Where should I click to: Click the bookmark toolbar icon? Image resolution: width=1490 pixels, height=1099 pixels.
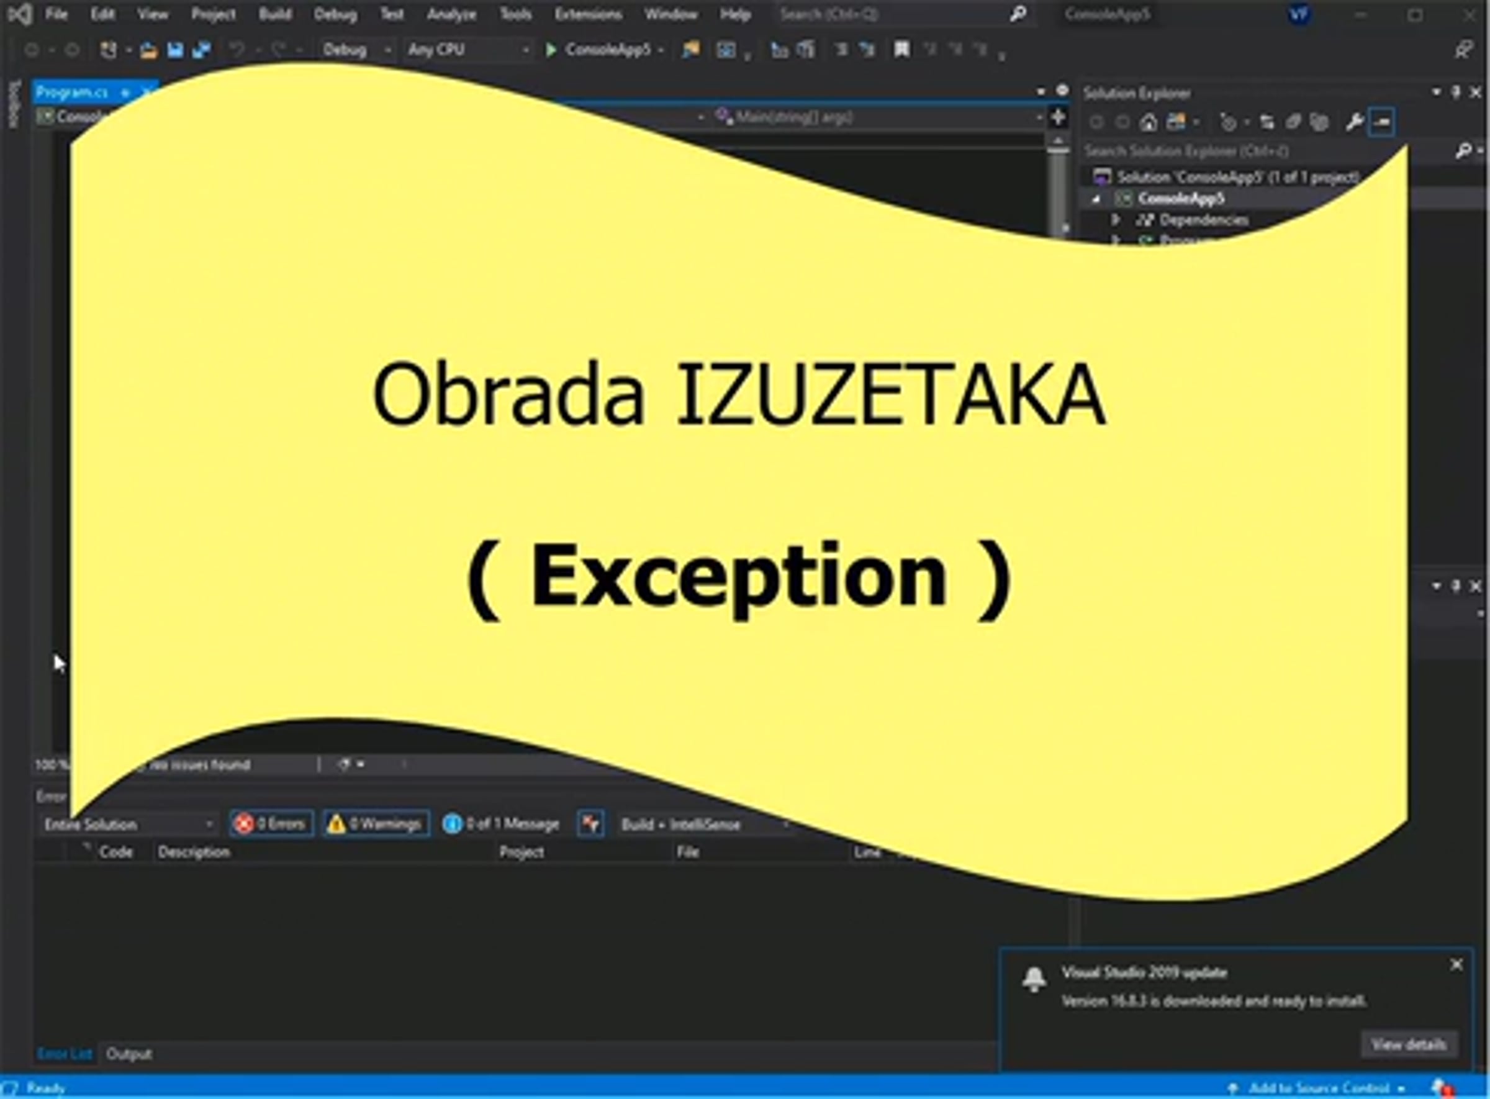[x=901, y=50]
